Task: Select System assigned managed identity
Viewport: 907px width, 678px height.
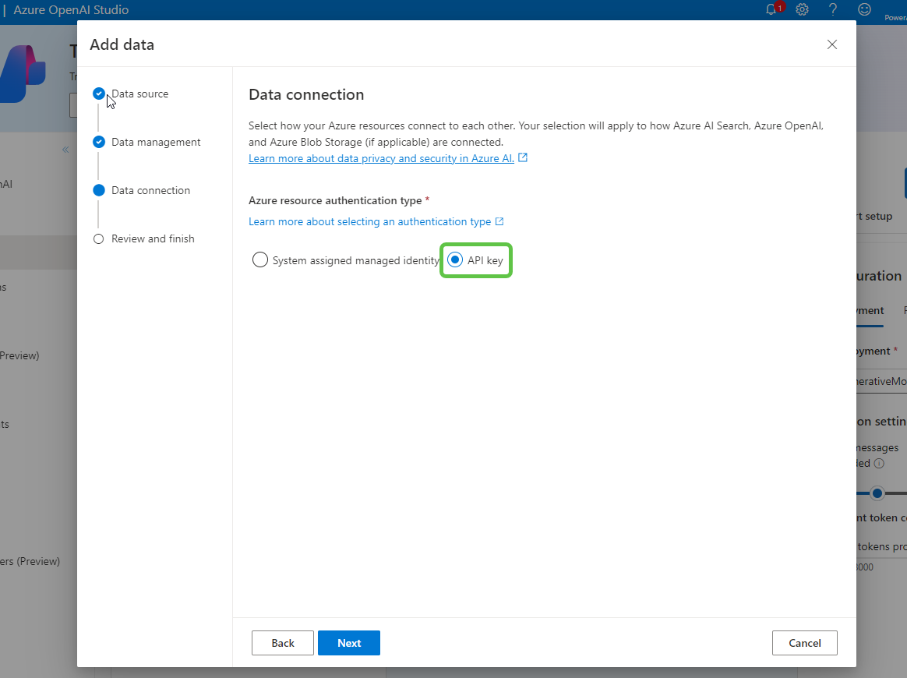Action: click(260, 259)
